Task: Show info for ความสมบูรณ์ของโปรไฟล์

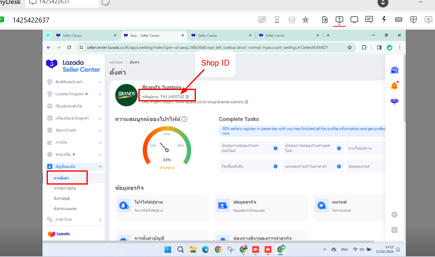Action: click(x=184, y=119)
